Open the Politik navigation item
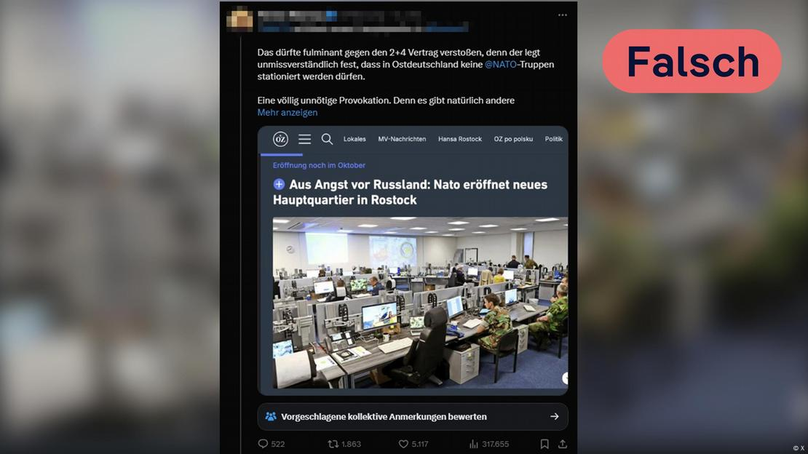The width and height of the screenshot is (808, 454). pyautogui.click(x=554, y=139)
